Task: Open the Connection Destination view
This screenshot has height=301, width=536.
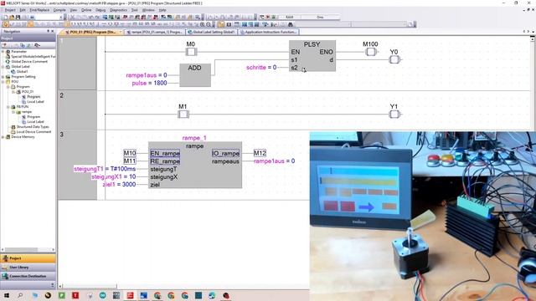Action: 28,276
